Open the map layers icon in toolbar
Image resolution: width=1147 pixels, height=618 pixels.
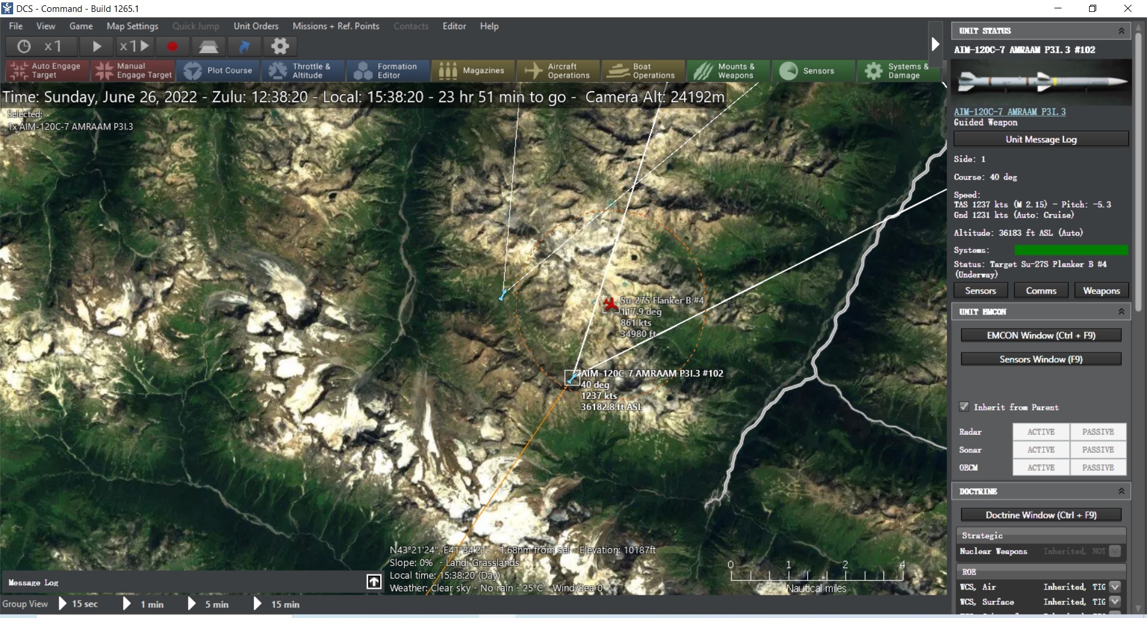[x=208, y=46]
